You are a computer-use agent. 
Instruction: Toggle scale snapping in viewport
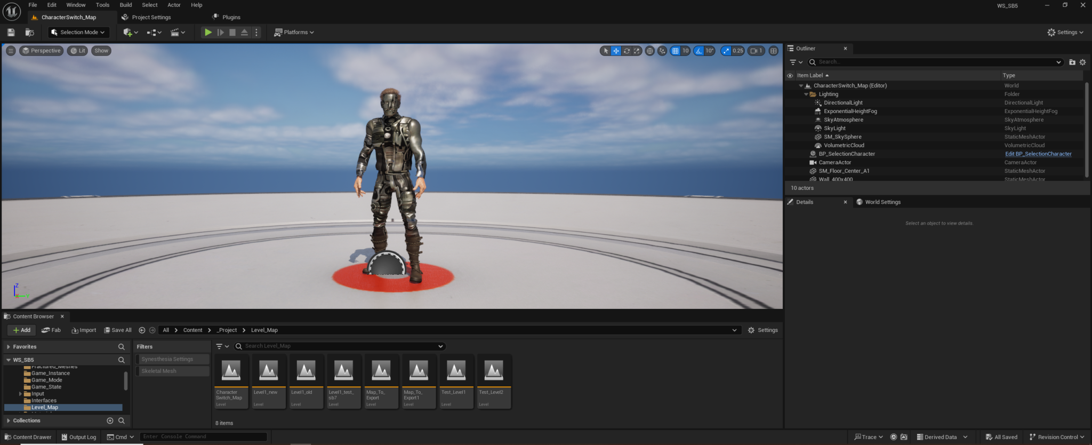point(726,51)
